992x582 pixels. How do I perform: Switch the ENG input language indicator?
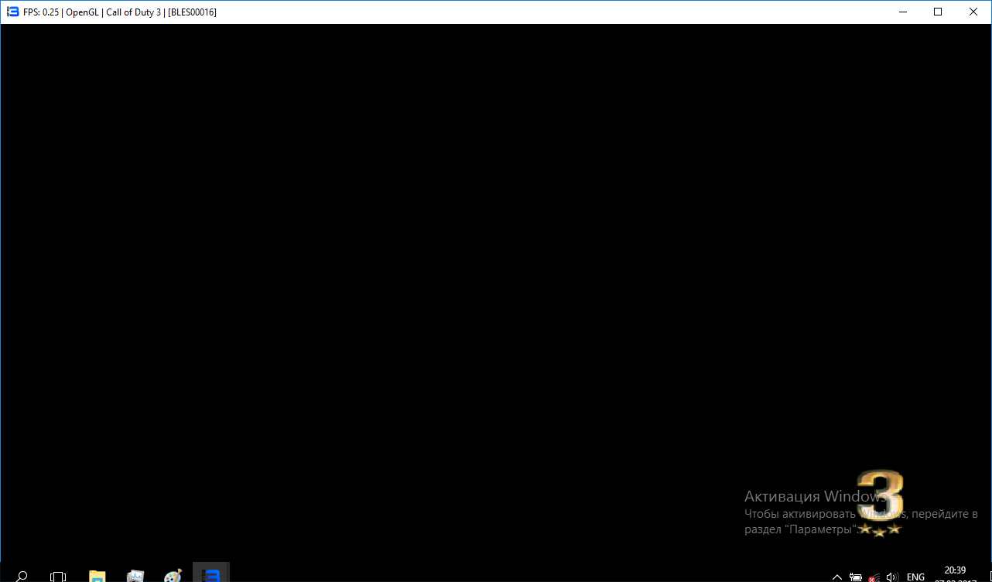click(x=916, y=577)
